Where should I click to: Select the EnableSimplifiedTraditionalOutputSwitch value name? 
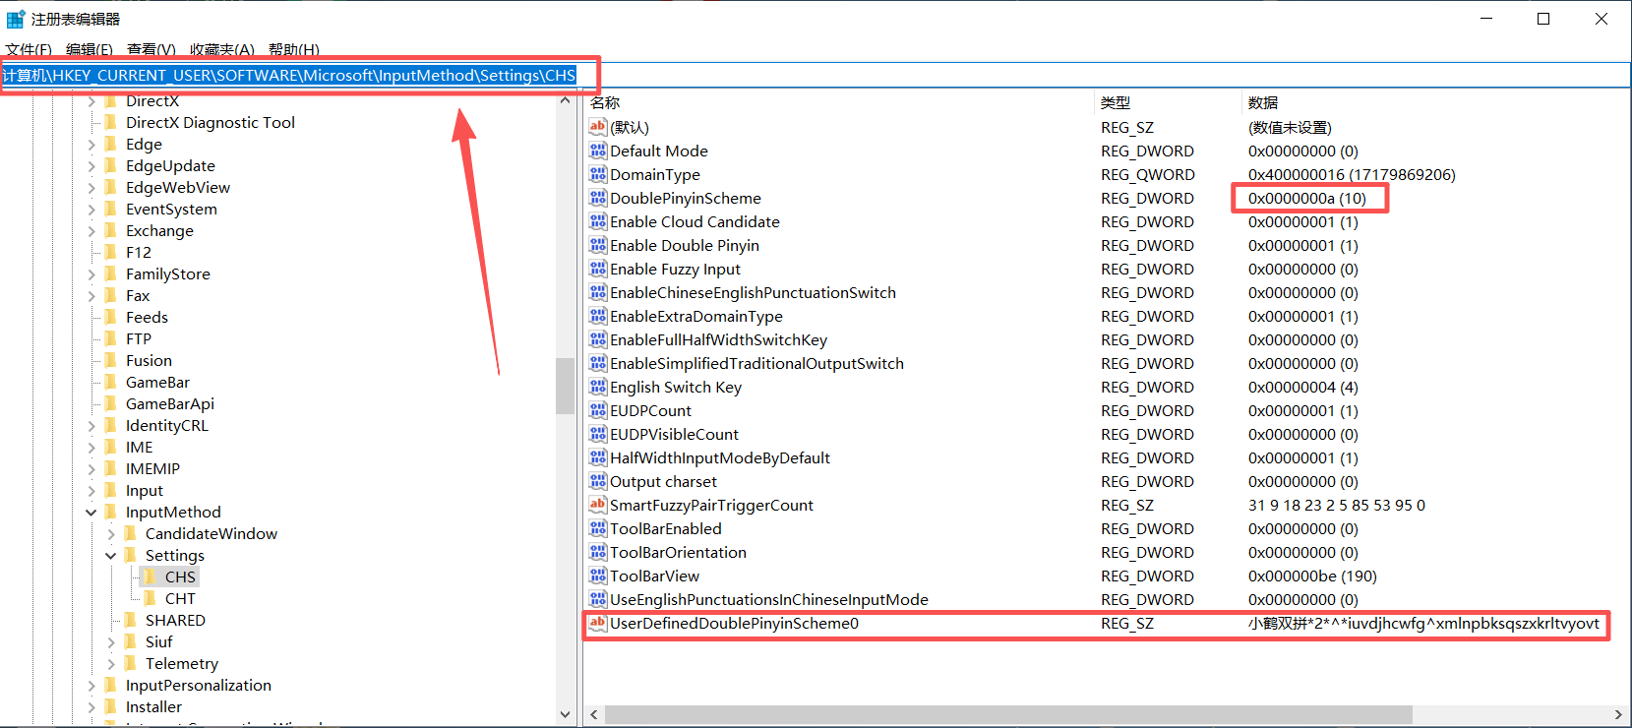(756, 363)
